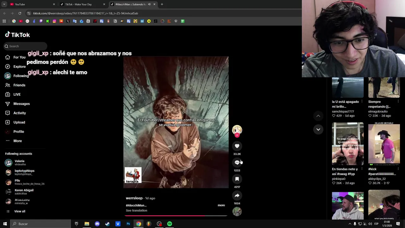Open Photoshop from the taskbar
This screenshot has height=228, width=405.
(x=128, y=224)
